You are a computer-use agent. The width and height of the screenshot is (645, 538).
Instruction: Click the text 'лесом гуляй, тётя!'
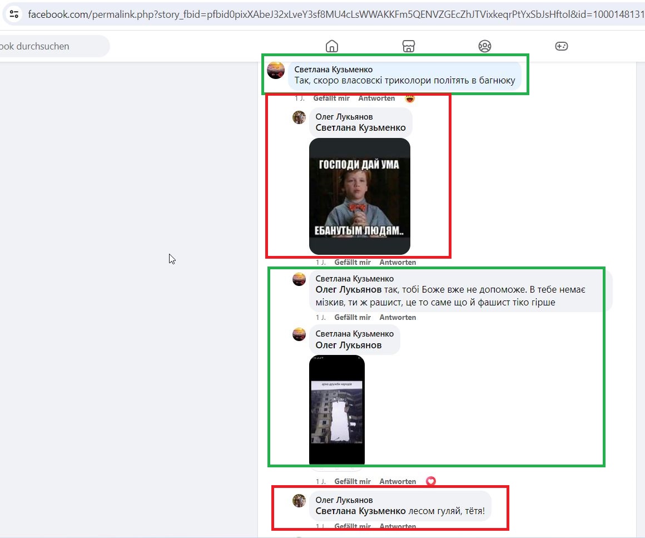click(446, 511)
